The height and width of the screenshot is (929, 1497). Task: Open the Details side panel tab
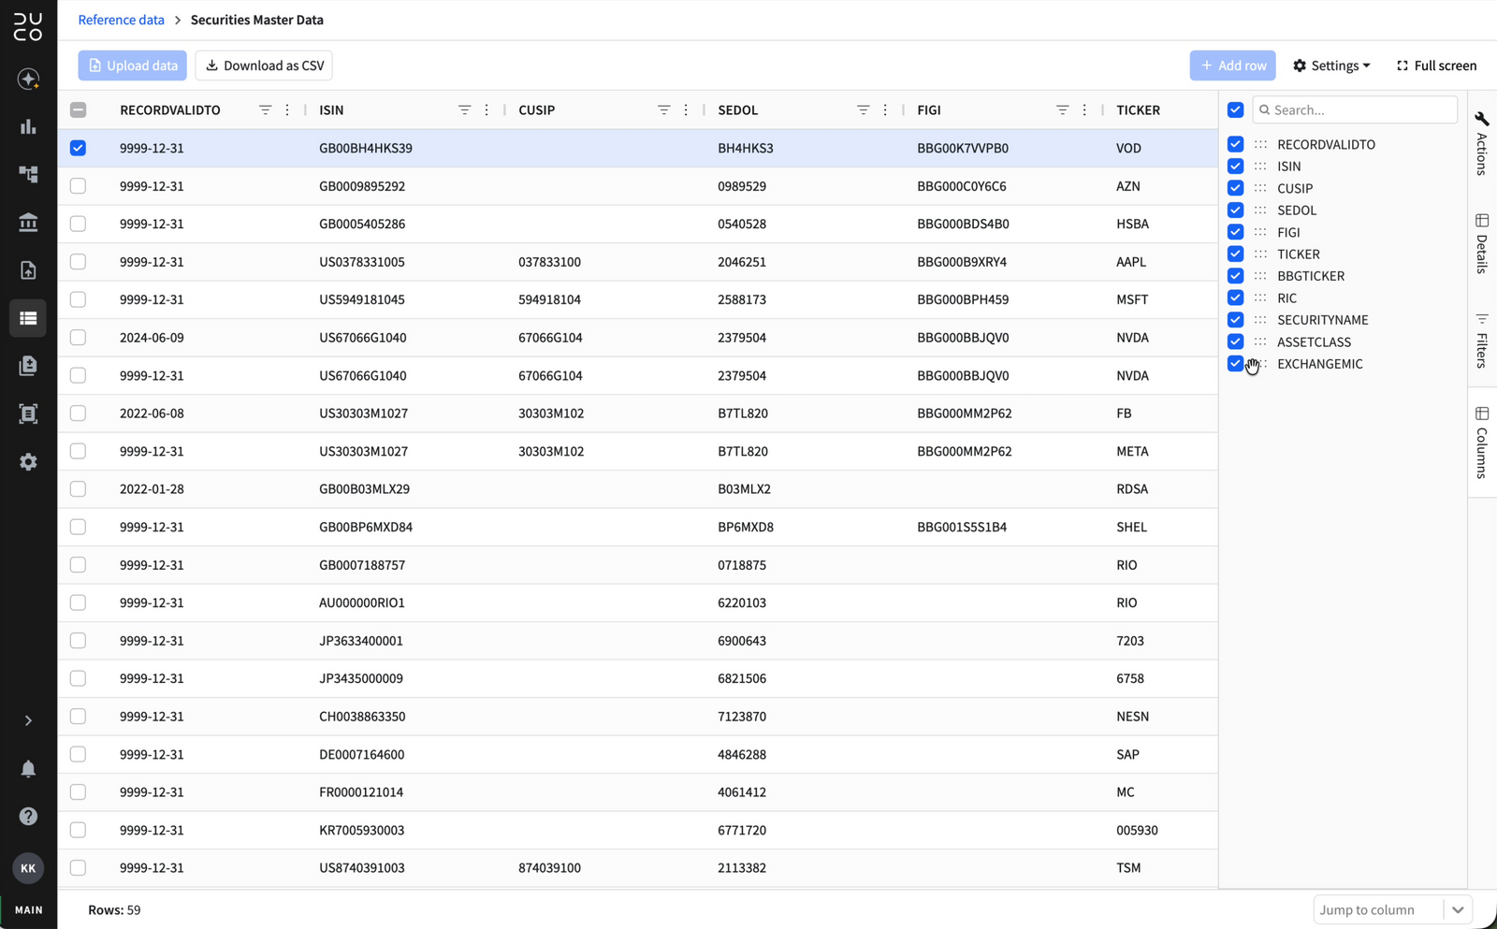pyautogui.click(x=1482, y=244)
